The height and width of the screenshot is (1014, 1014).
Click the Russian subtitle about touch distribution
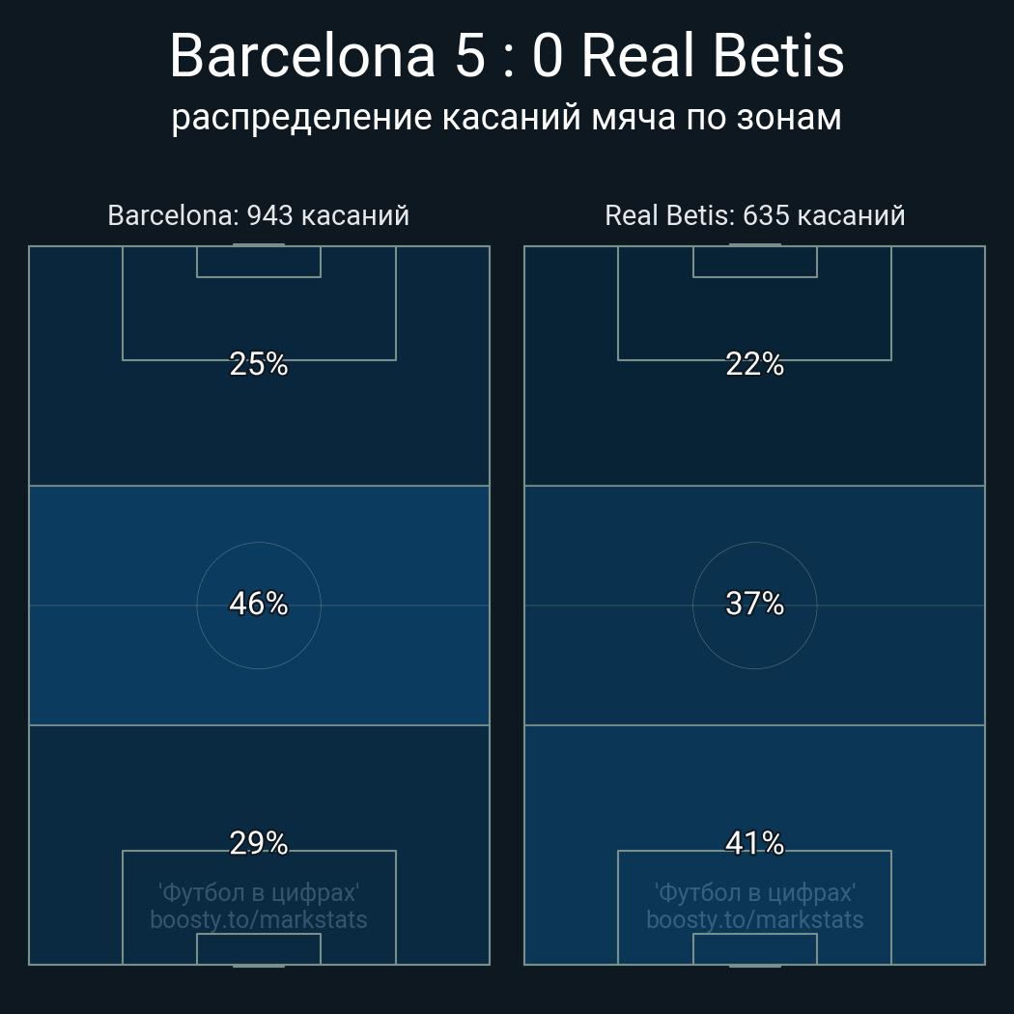507,118
